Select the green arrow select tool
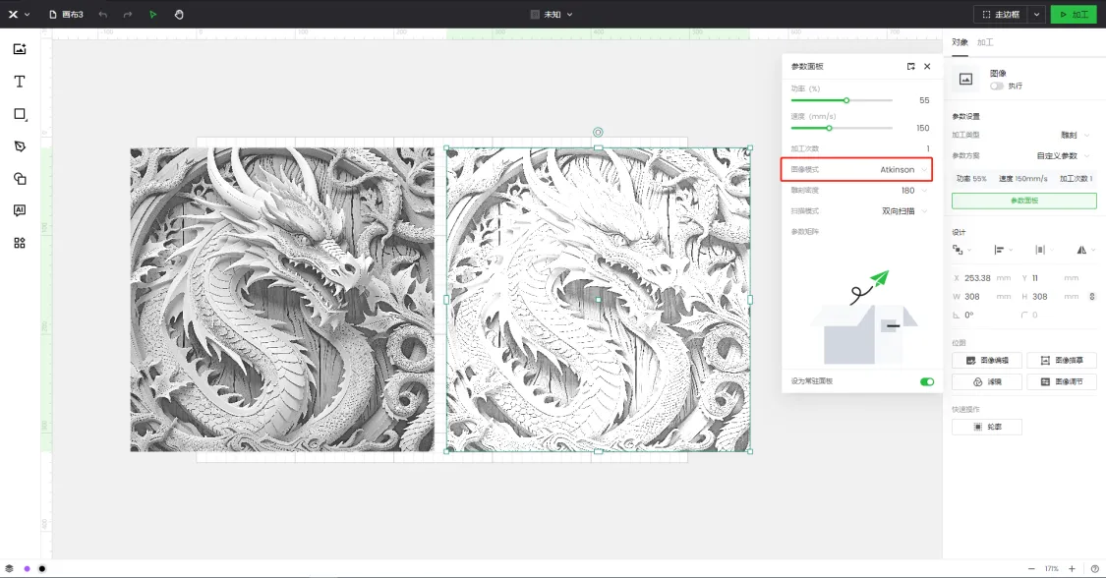 click(153, 14)
